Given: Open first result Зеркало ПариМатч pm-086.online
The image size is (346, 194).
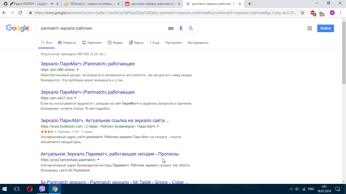Looking at the screenshot, I should click(x=88, y=64).
